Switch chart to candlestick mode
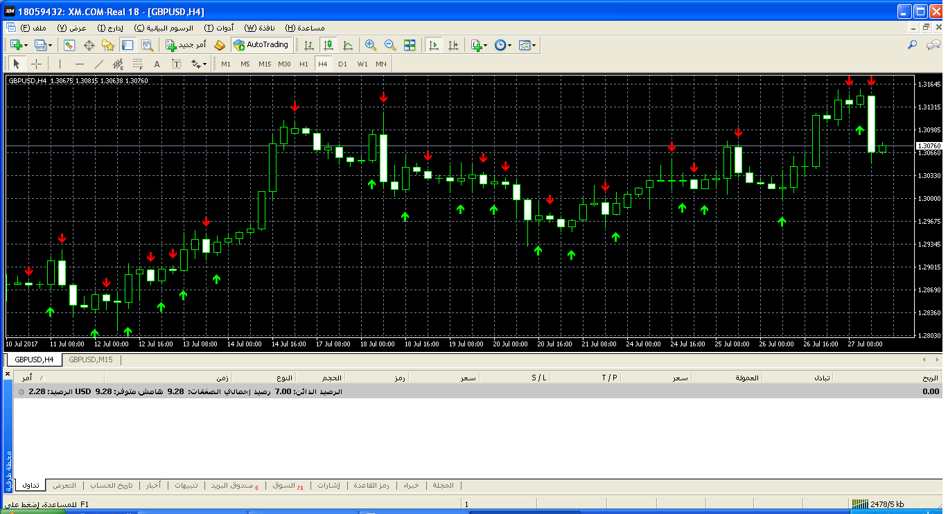Viewport: 948px width, 514px height. tap(328, 45)
